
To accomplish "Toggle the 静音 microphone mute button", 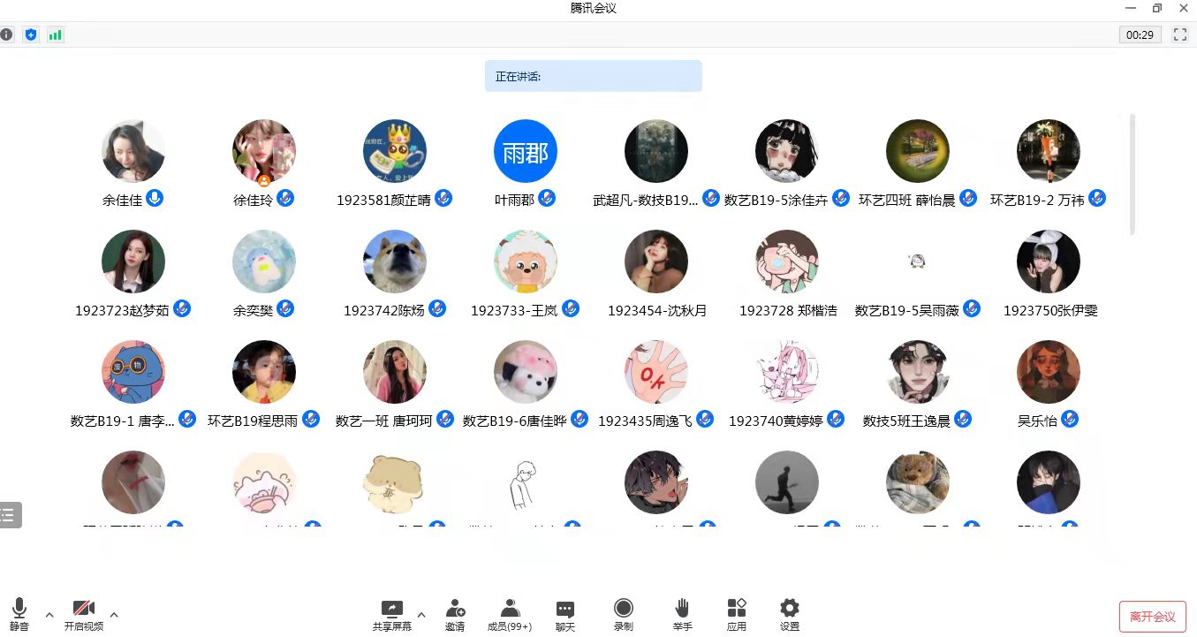I will [19, 614].
